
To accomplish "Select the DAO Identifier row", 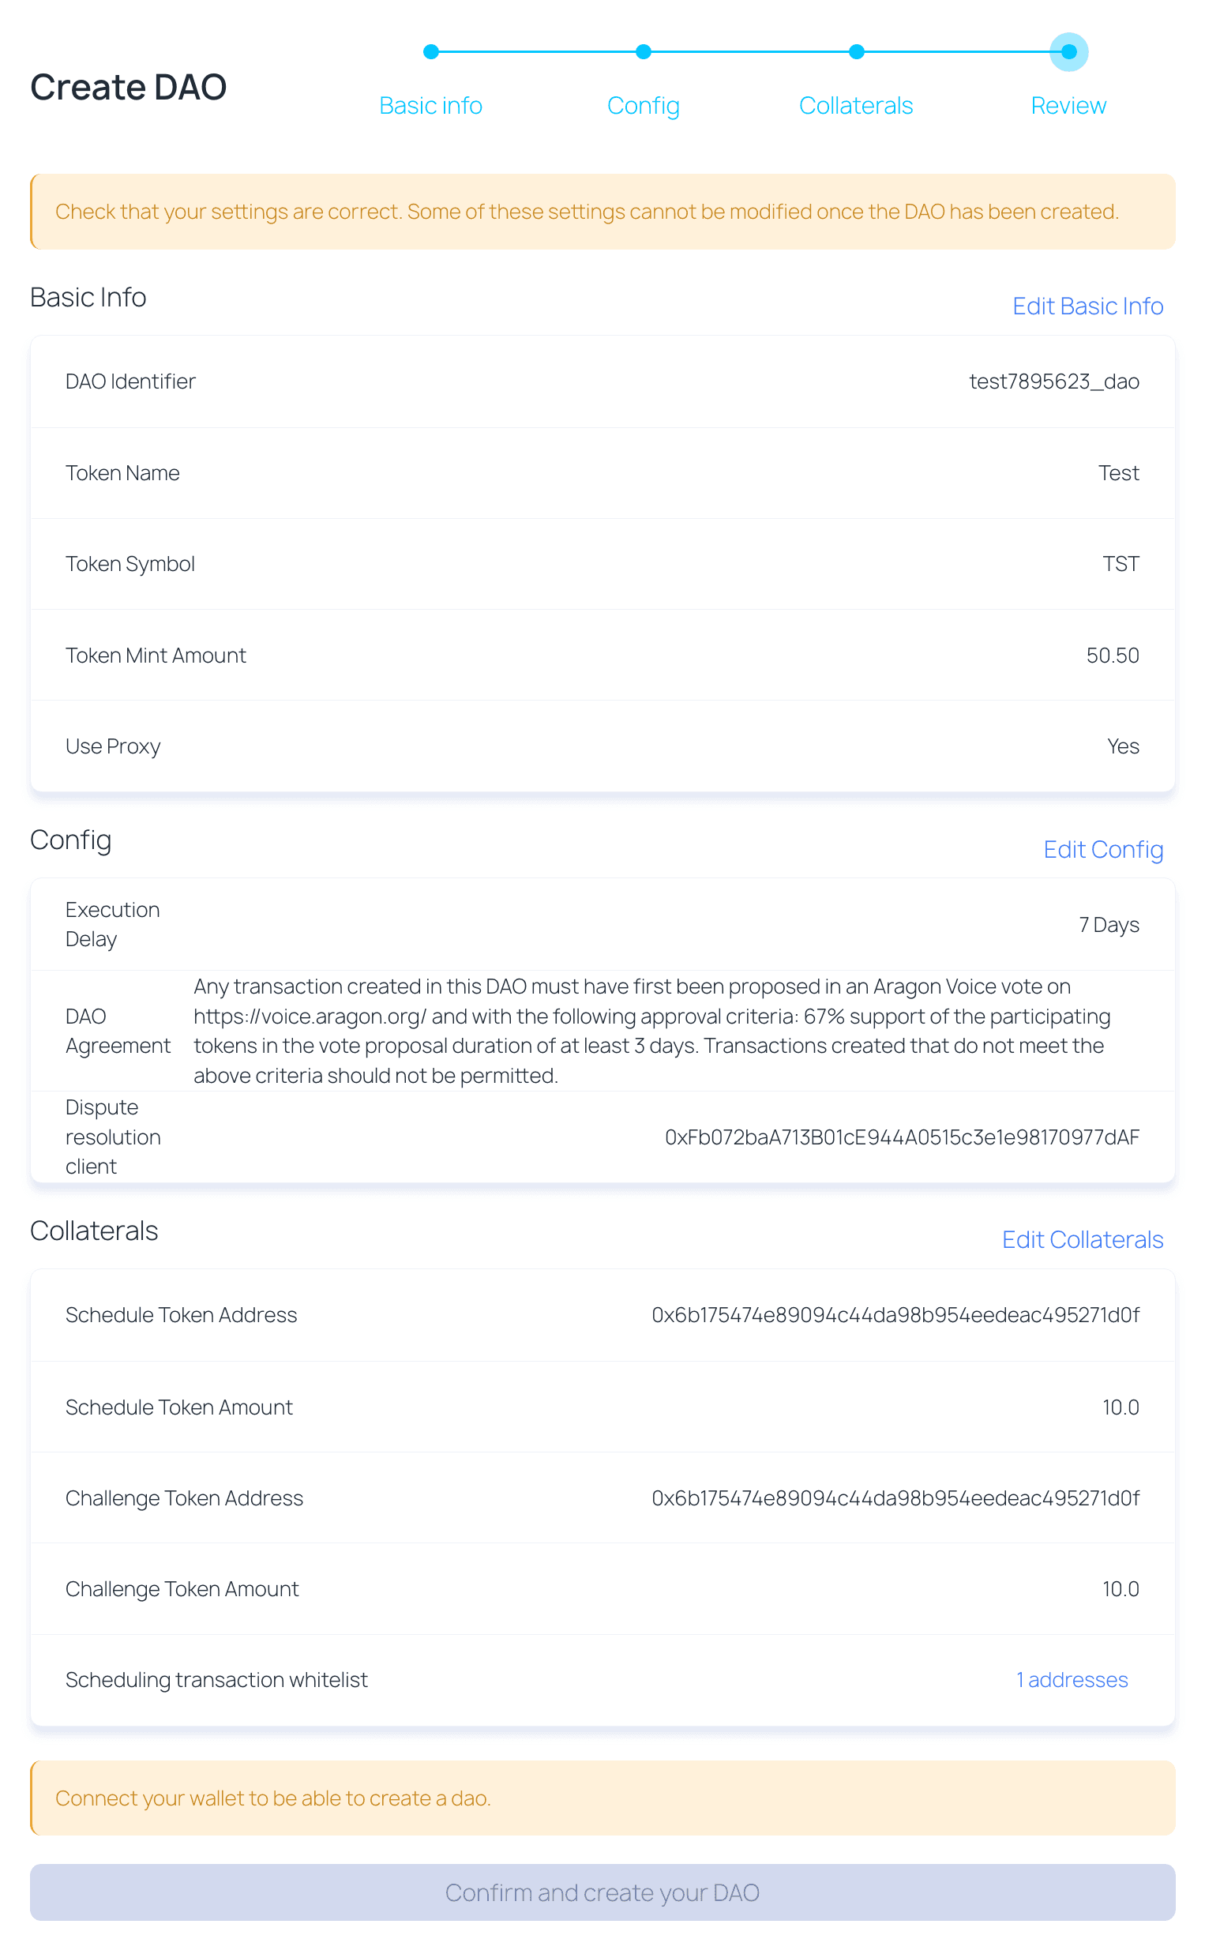I will (602, 381).
